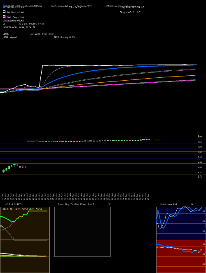This screenshot has width=206, height=273.
Task: Click the 6.66 price axis label
Action: (200, 142)
